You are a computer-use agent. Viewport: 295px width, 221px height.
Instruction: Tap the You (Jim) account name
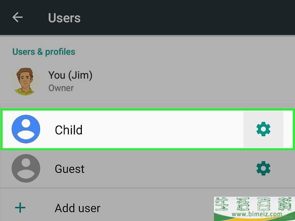point(71,75)
